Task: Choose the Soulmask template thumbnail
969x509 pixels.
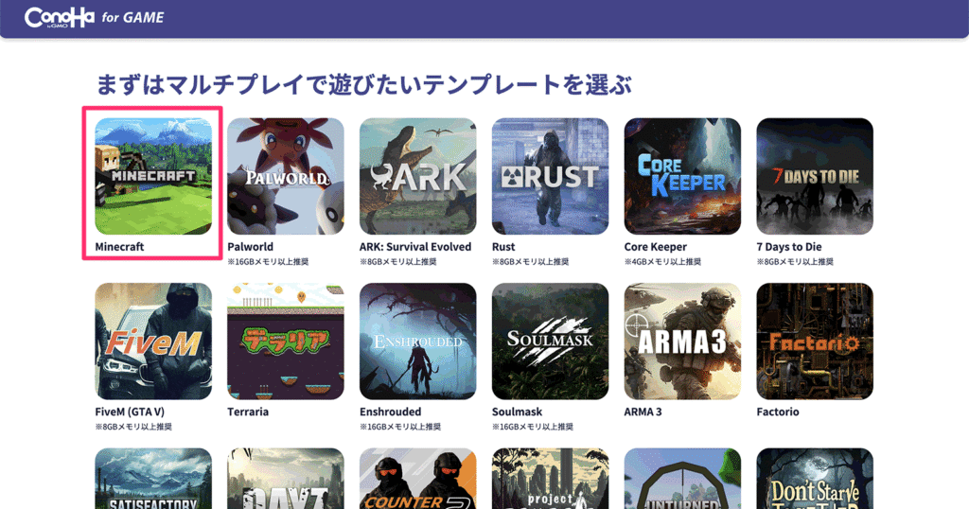Action: coord(550,341)
